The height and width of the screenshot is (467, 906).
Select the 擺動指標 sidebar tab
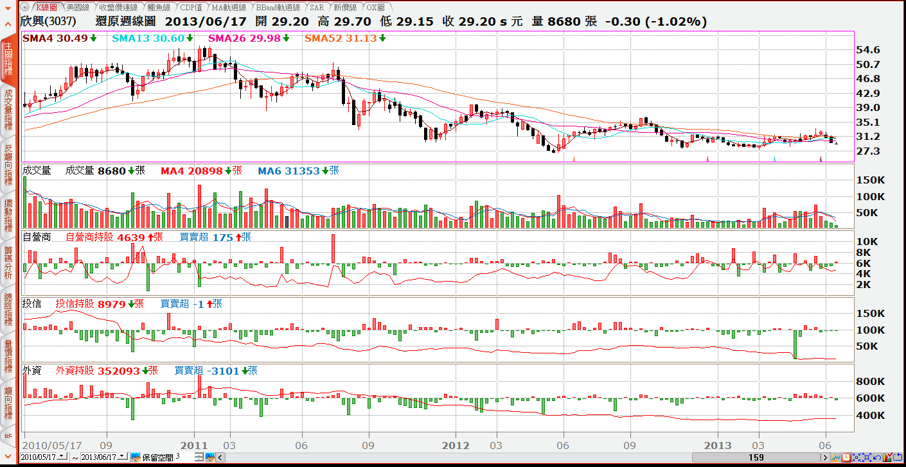click(8, 216)
